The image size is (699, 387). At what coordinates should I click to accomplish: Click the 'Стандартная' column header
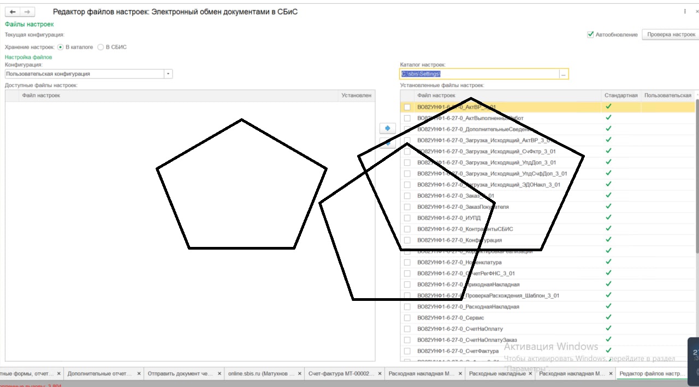[621, 95]
